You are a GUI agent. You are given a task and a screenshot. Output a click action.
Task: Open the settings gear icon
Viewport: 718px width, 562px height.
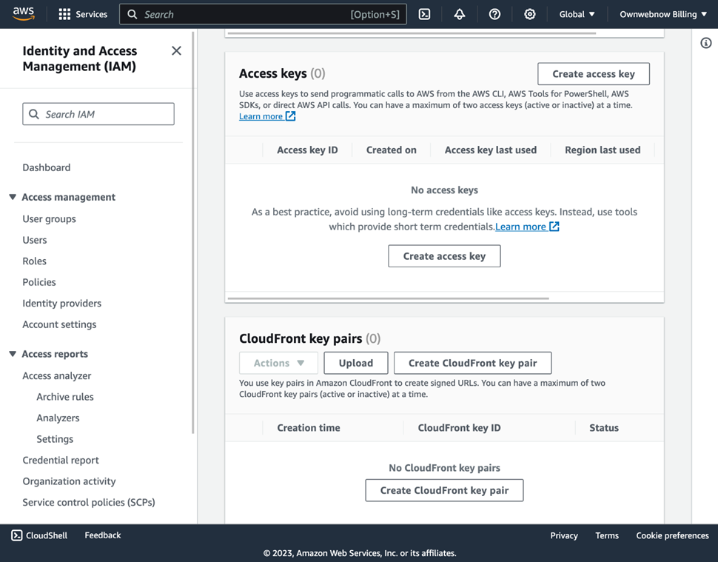530,14
